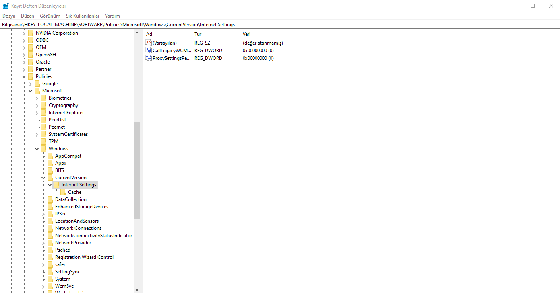560x293 pixels.
Task: Select REG_DWORD type cell of CallLegacyWCM row
Action: coord(208,51)
